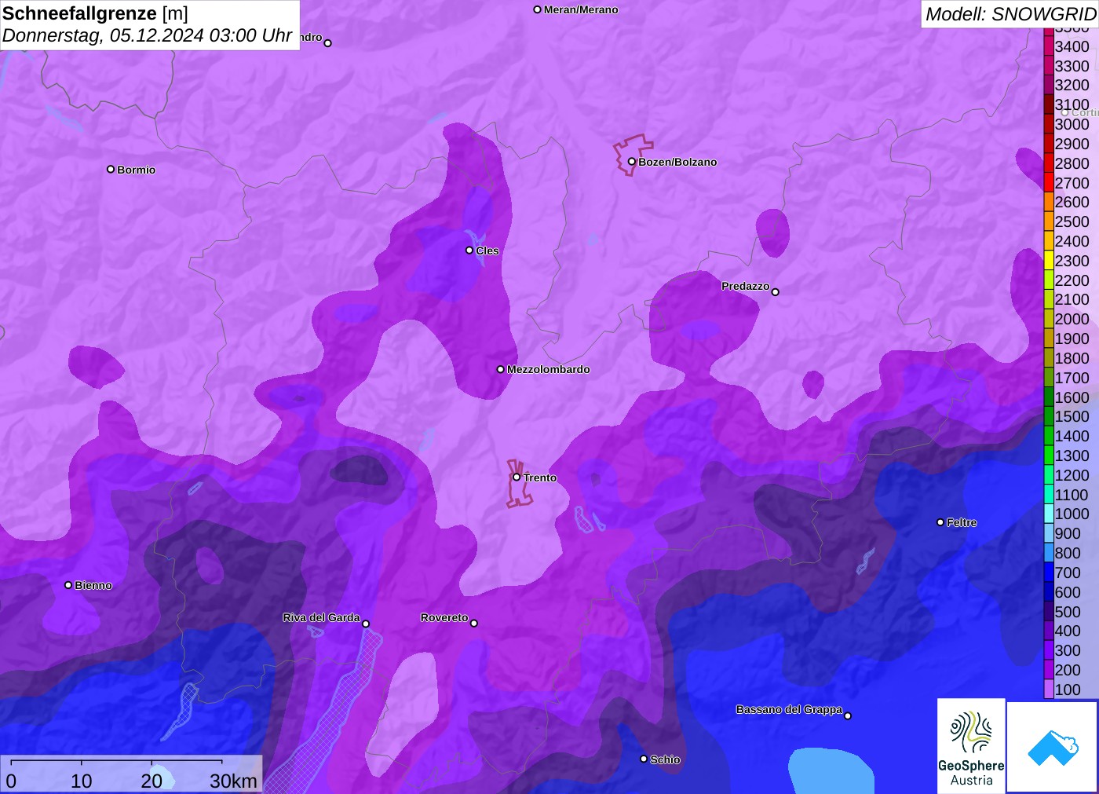This screenshot has width=1099, height=794.
Task: Click the 30km scale bar label
Action: tap(233, 781)
